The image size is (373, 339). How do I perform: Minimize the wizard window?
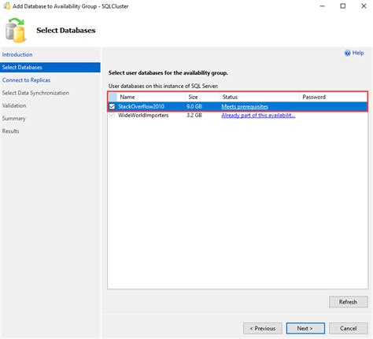point(323,6)
